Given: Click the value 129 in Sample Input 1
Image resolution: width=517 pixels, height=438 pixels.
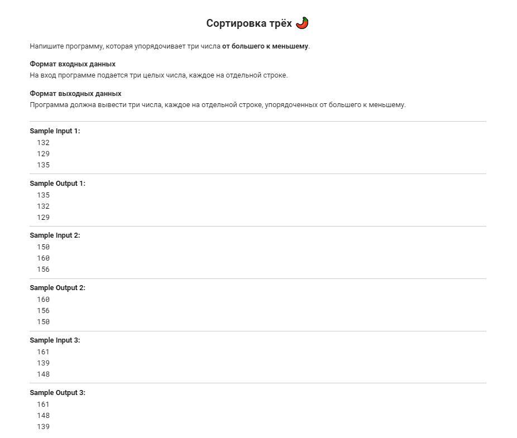Looking at the screenshot, I should pos(43,154).
